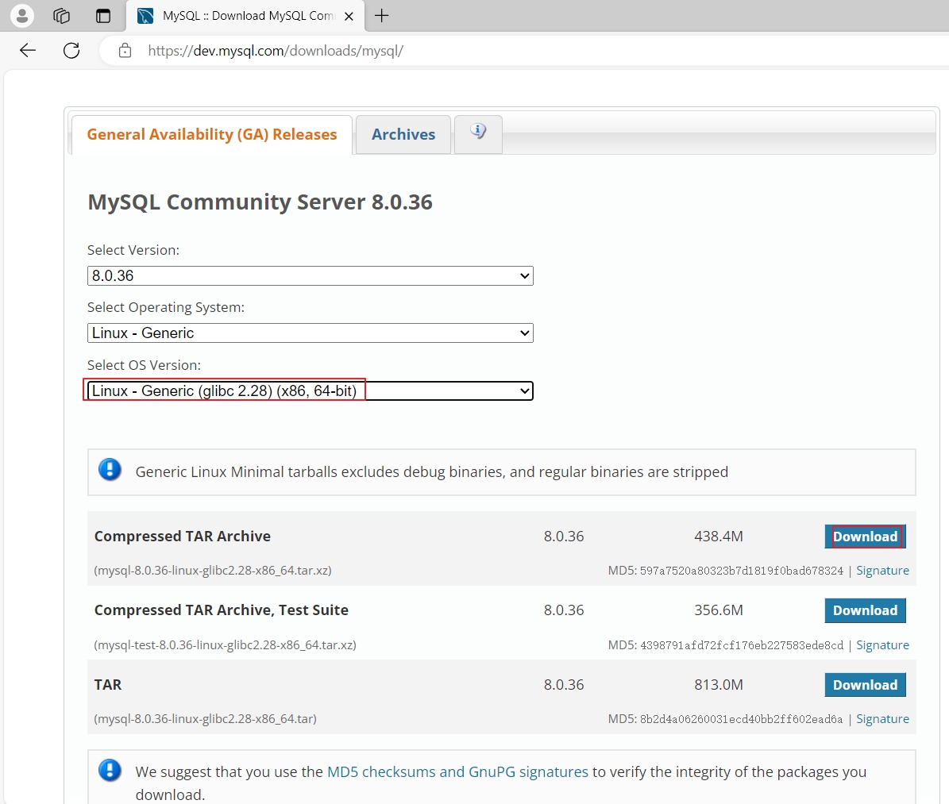Select the MySQL Download browser tab
The height and width of the screenshot is (804, 949).
245,17
